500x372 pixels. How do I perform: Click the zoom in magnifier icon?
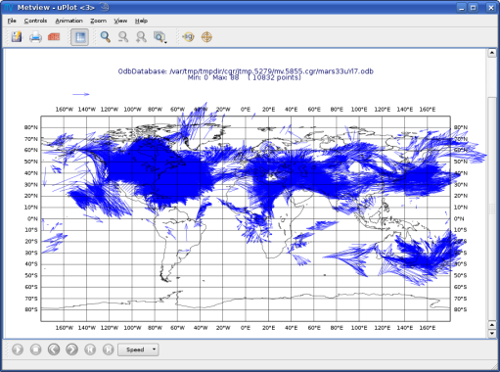[x=141, y=37]
